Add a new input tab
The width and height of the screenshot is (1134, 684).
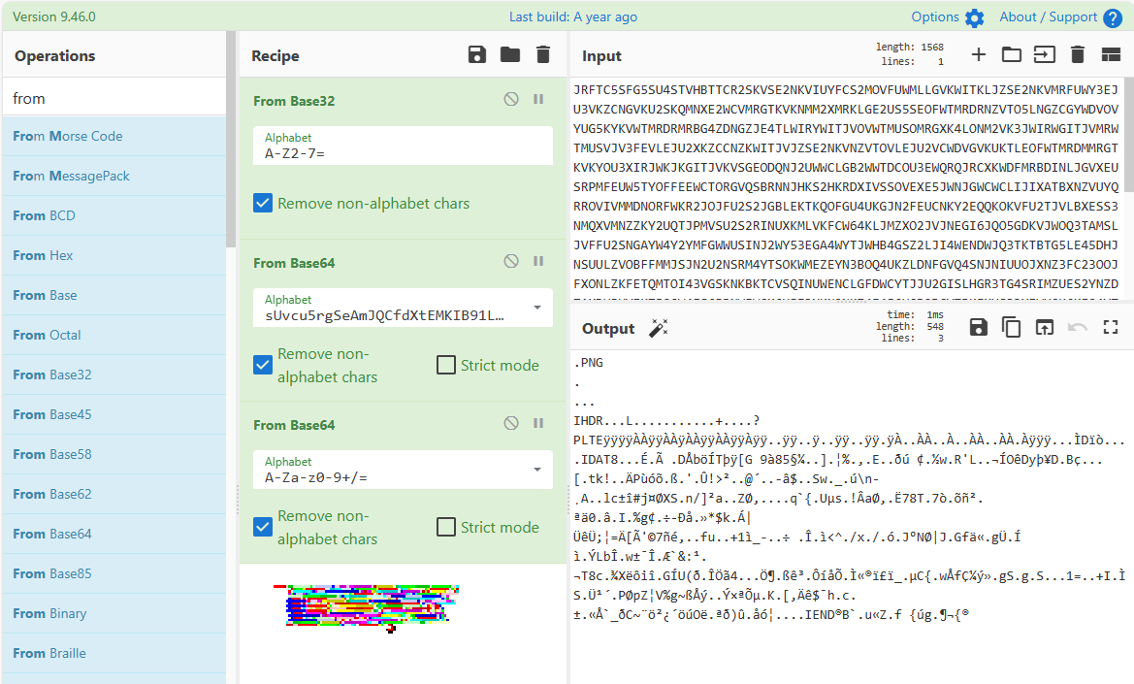pyautogui.click(x=979, y=54)
